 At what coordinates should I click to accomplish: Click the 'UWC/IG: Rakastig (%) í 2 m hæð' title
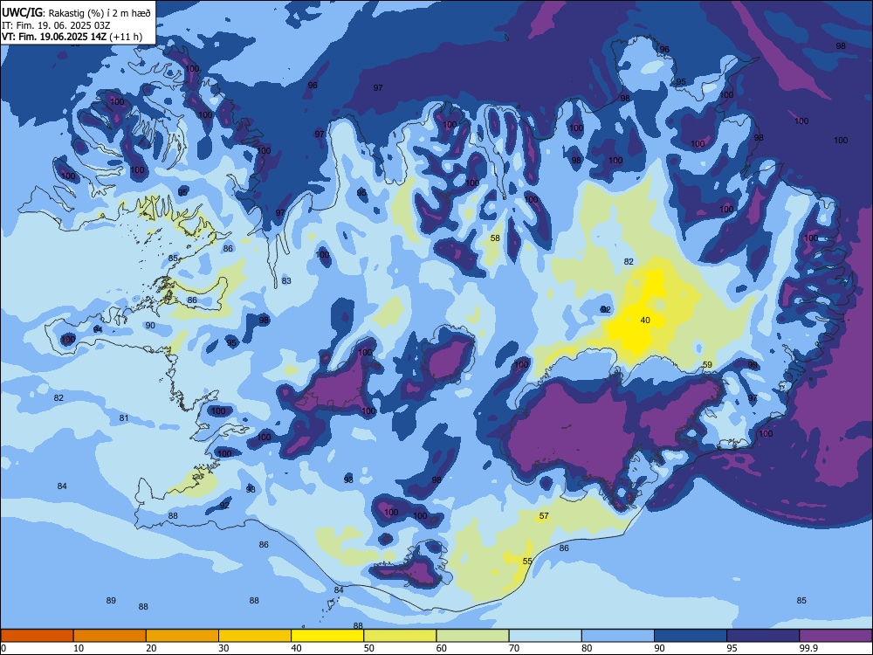tap(76, 13)
